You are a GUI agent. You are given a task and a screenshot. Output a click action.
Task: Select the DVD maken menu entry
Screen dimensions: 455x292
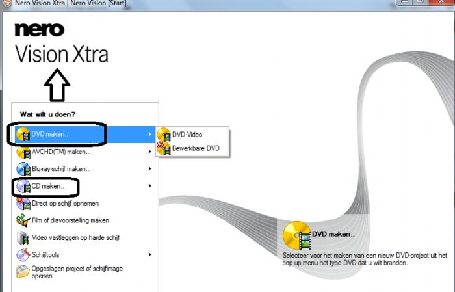(85, 135)
